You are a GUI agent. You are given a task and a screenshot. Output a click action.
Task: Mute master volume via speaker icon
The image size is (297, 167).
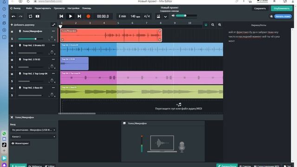coord(173,16)
